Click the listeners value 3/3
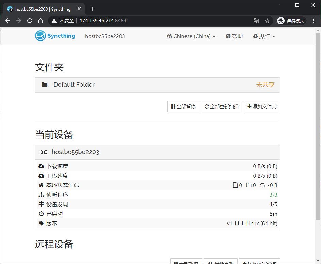Image resolution: width=321 pixels, height=264 pixels. (x=273, y=195)
